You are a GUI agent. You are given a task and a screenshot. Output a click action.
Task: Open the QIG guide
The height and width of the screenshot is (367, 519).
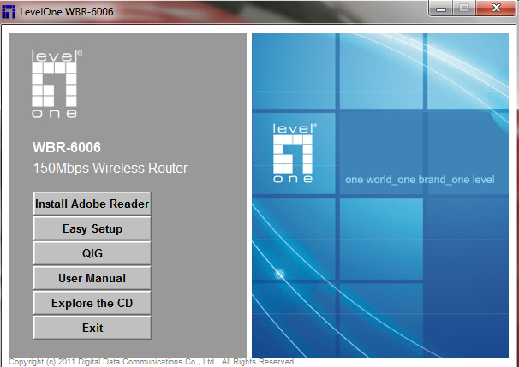click(92, 253)
